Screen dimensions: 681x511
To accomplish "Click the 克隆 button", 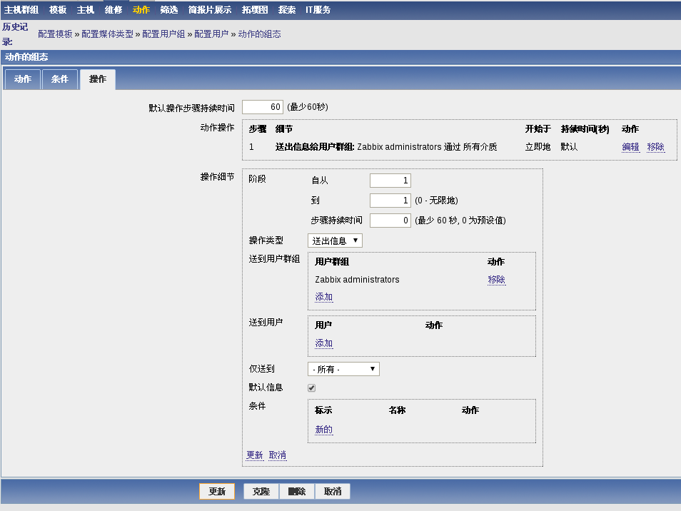I will click(260, 491).
